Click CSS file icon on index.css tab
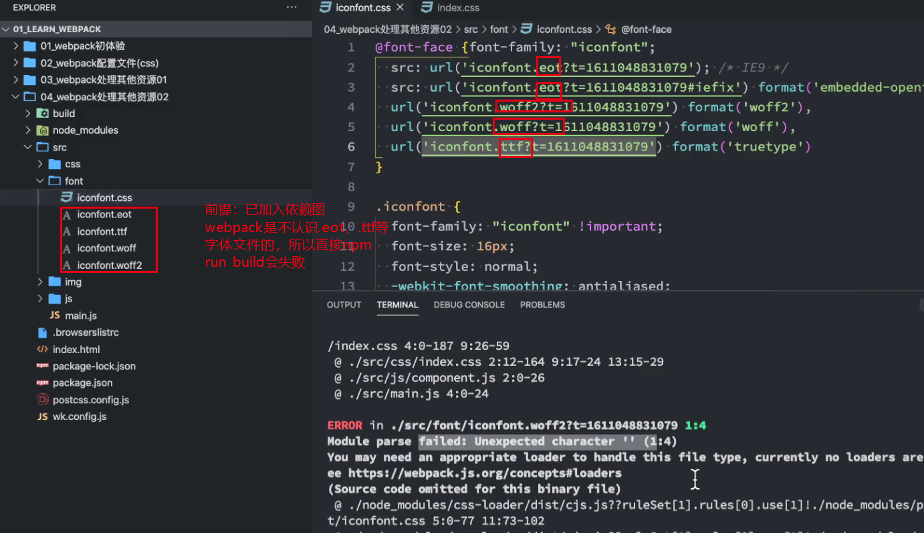The height and width of the screenshot is (533, 924). click(x=427, y=7)
